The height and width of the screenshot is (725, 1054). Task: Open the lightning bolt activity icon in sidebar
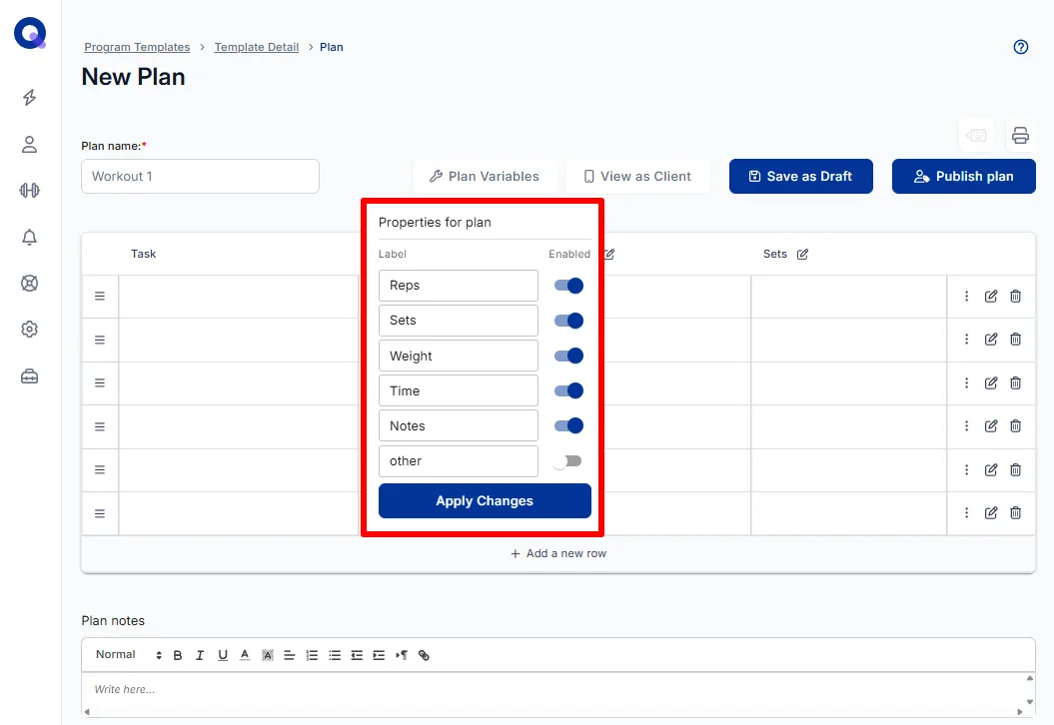(30, 98)
